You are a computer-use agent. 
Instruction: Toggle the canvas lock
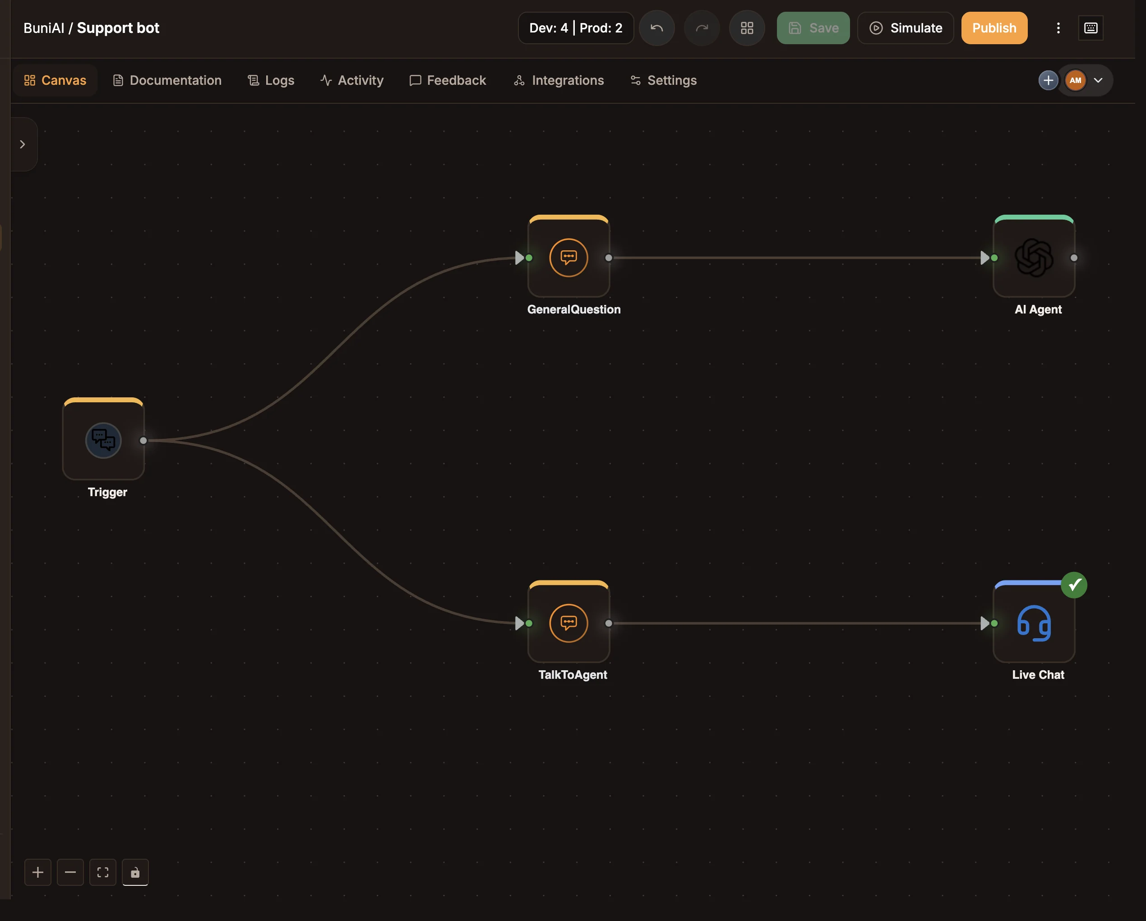135,872
